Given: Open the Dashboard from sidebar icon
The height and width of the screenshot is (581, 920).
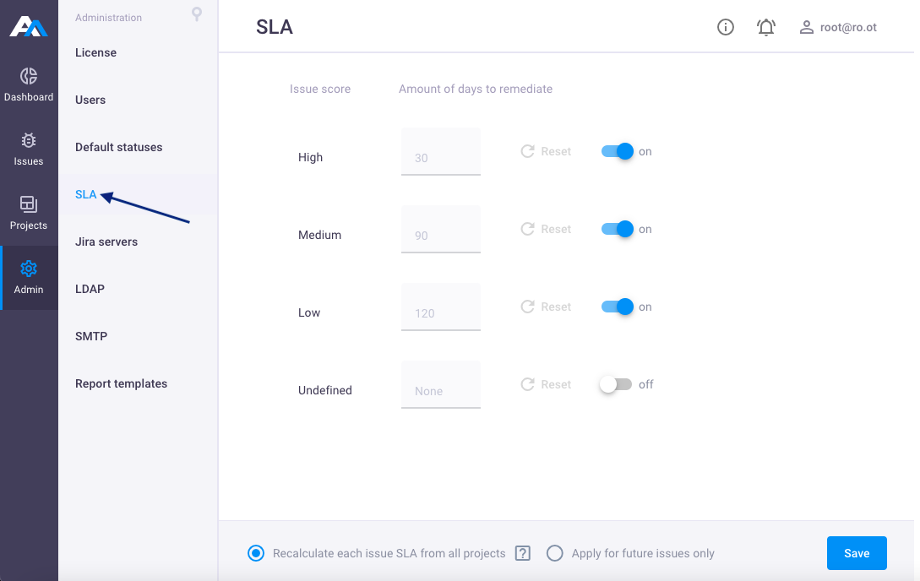Looking at the screenshot, I should (28, 76).
